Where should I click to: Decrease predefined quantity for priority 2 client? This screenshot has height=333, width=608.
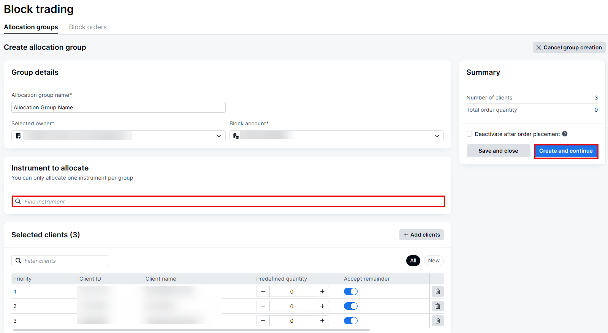(x=263, y=306)
